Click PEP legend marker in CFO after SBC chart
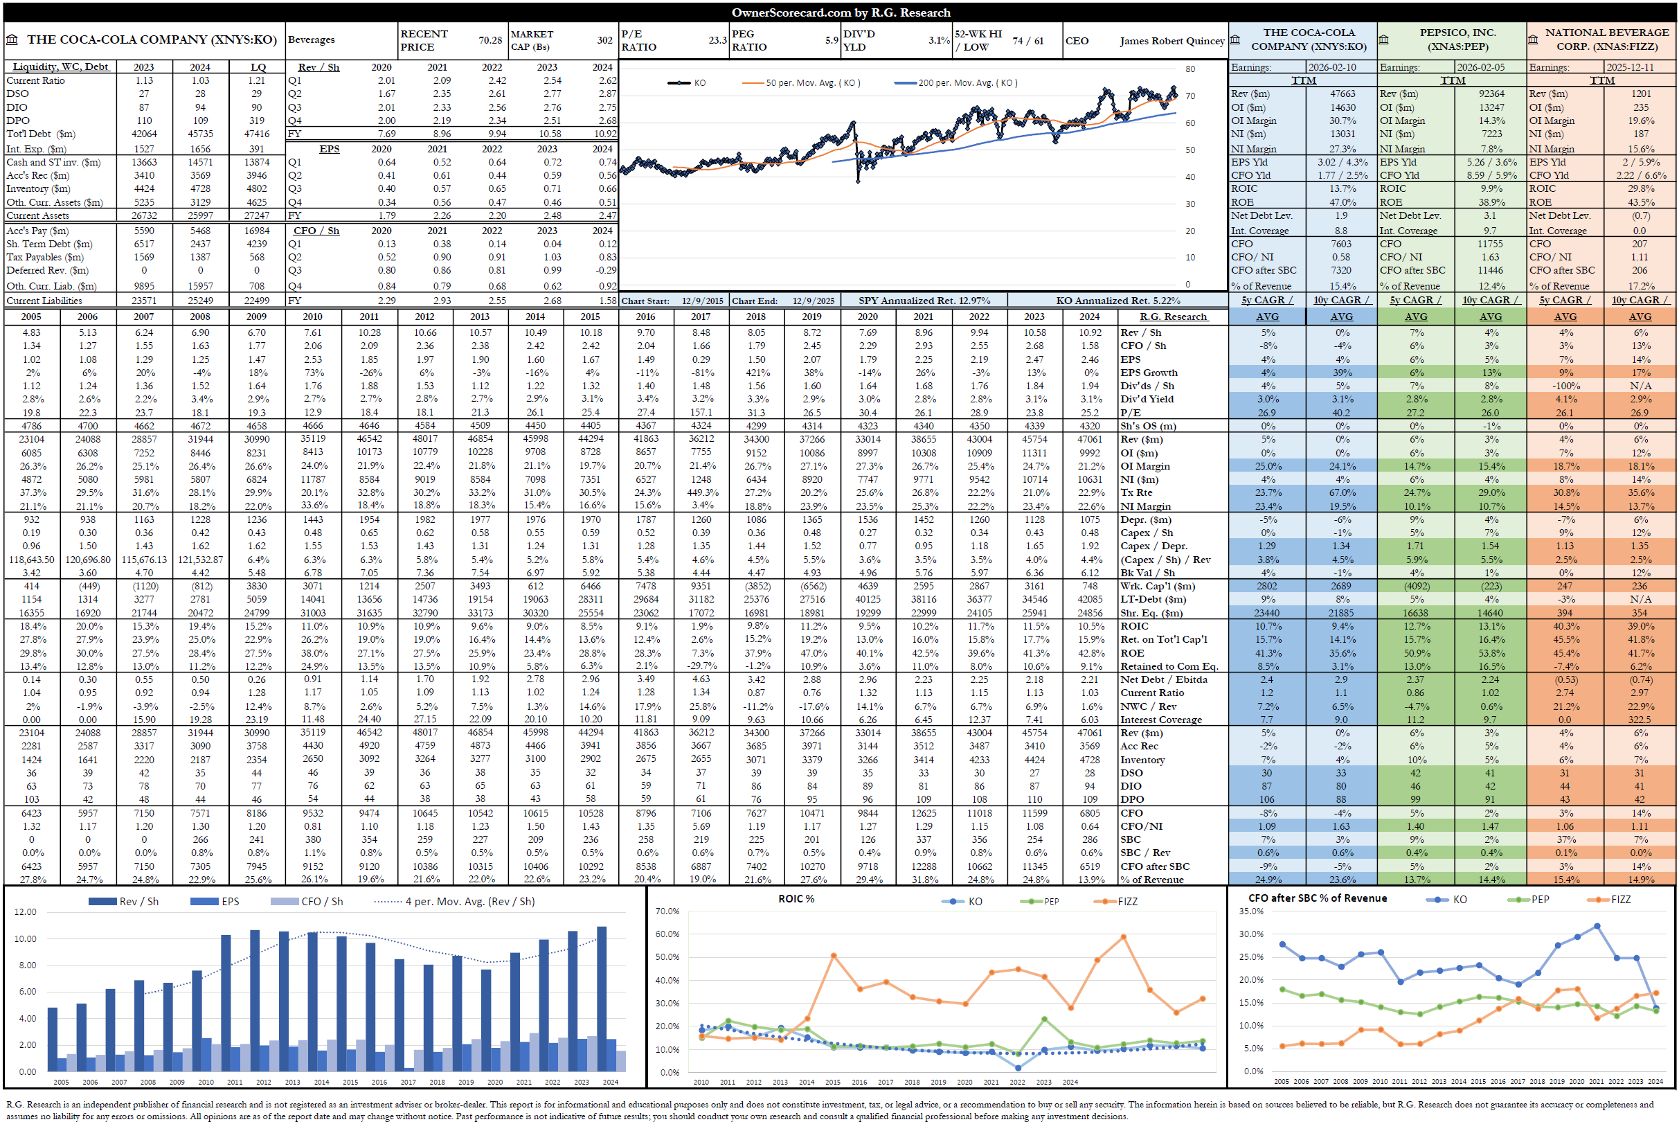The height and width of the screenshot is (1122, 1679). pyautogui.click(x=1518, y=900)
